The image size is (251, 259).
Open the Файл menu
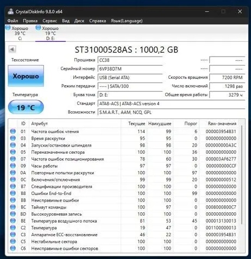point(12,21)
